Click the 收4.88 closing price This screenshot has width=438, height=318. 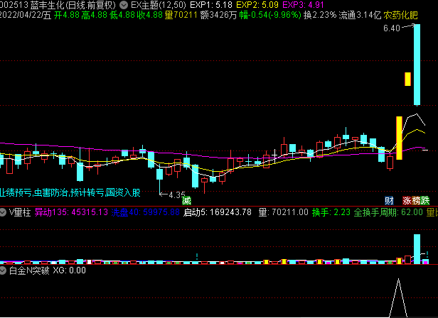point(149,15)
